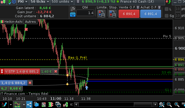Select the Heikin-Ashi tab
This screenshot has height=108, width=185.
pyautogui.click(x=12, y=22)
